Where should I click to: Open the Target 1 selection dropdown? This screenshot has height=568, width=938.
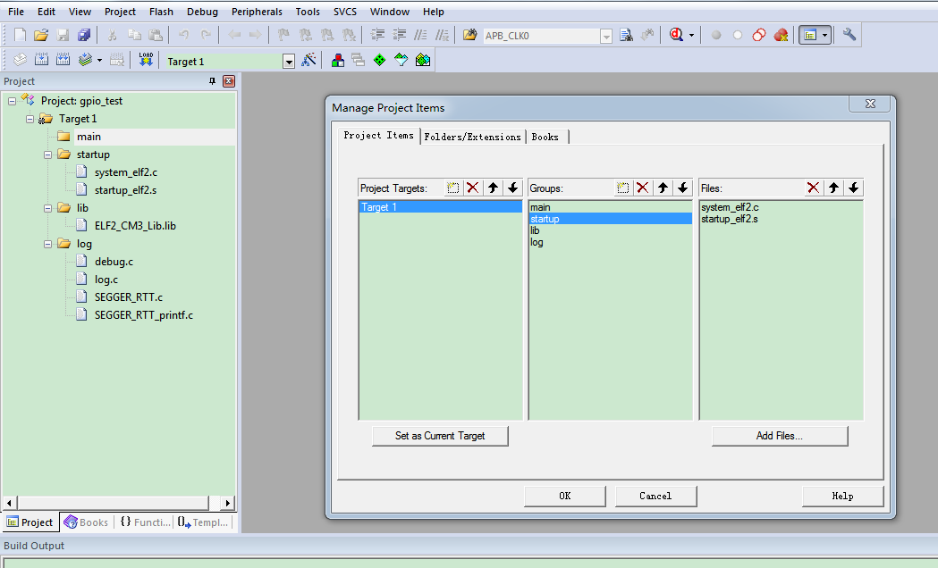pos(289,62)
